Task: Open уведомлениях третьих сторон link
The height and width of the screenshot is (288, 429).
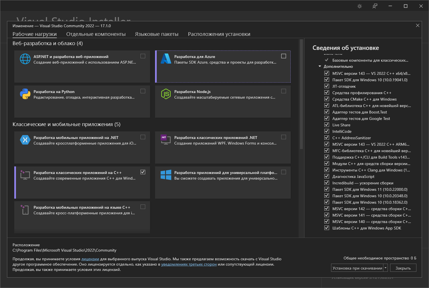Action: click(x=189, y=264)
